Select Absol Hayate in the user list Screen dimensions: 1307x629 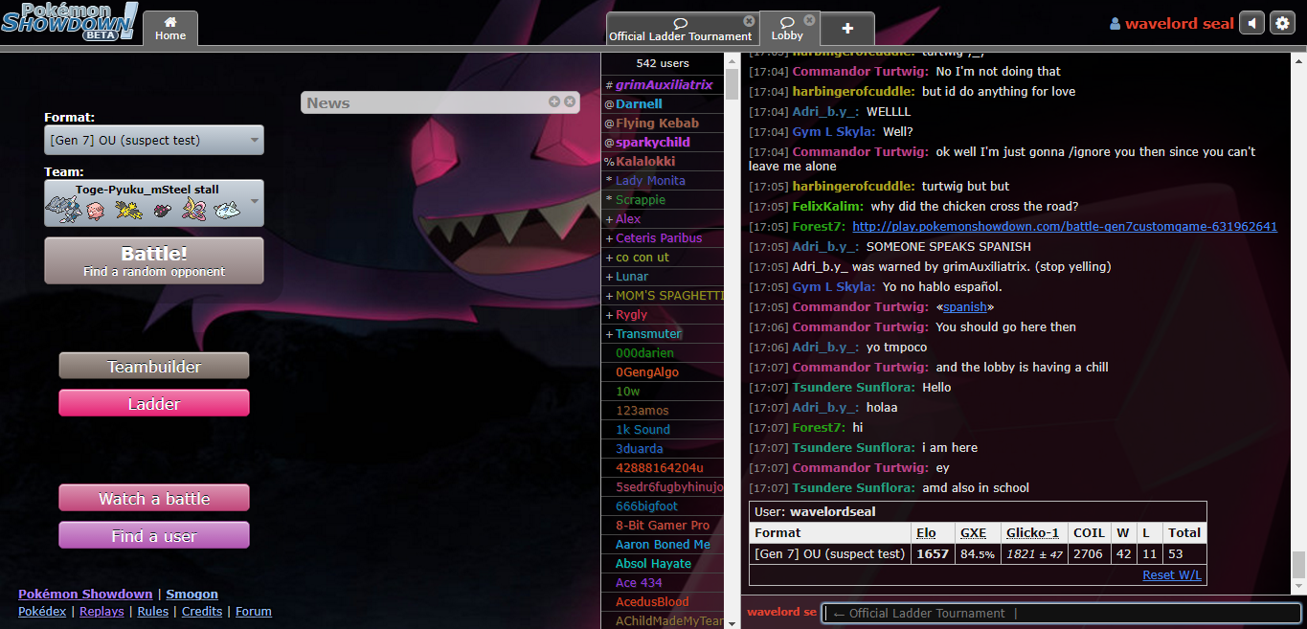pyautogui.click(x=663, y=564)
